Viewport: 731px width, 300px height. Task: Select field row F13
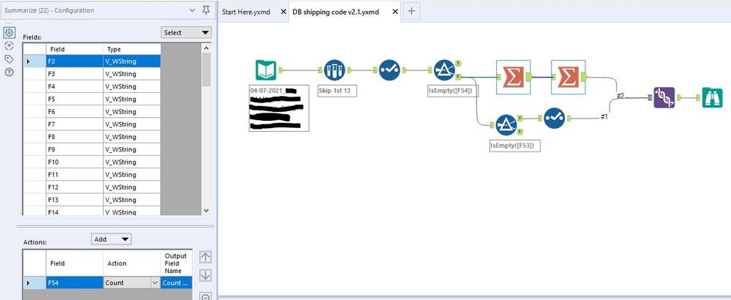[x=92, y=199]
